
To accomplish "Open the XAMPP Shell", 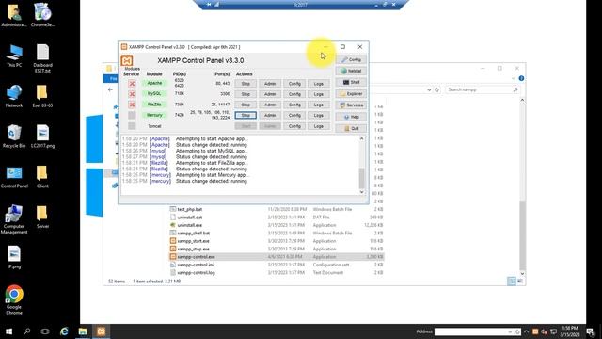I will [351, 82].
